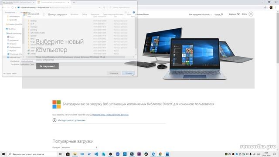Image resolution: width=279 pixels, height=157 pixels.
Task: Bookmark this page with the star icon
Action: 265,7
